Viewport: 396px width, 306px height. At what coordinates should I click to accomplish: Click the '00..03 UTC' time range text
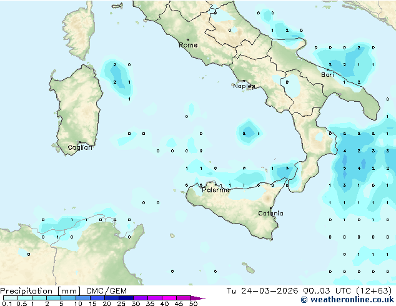click(x=327, y=291)
